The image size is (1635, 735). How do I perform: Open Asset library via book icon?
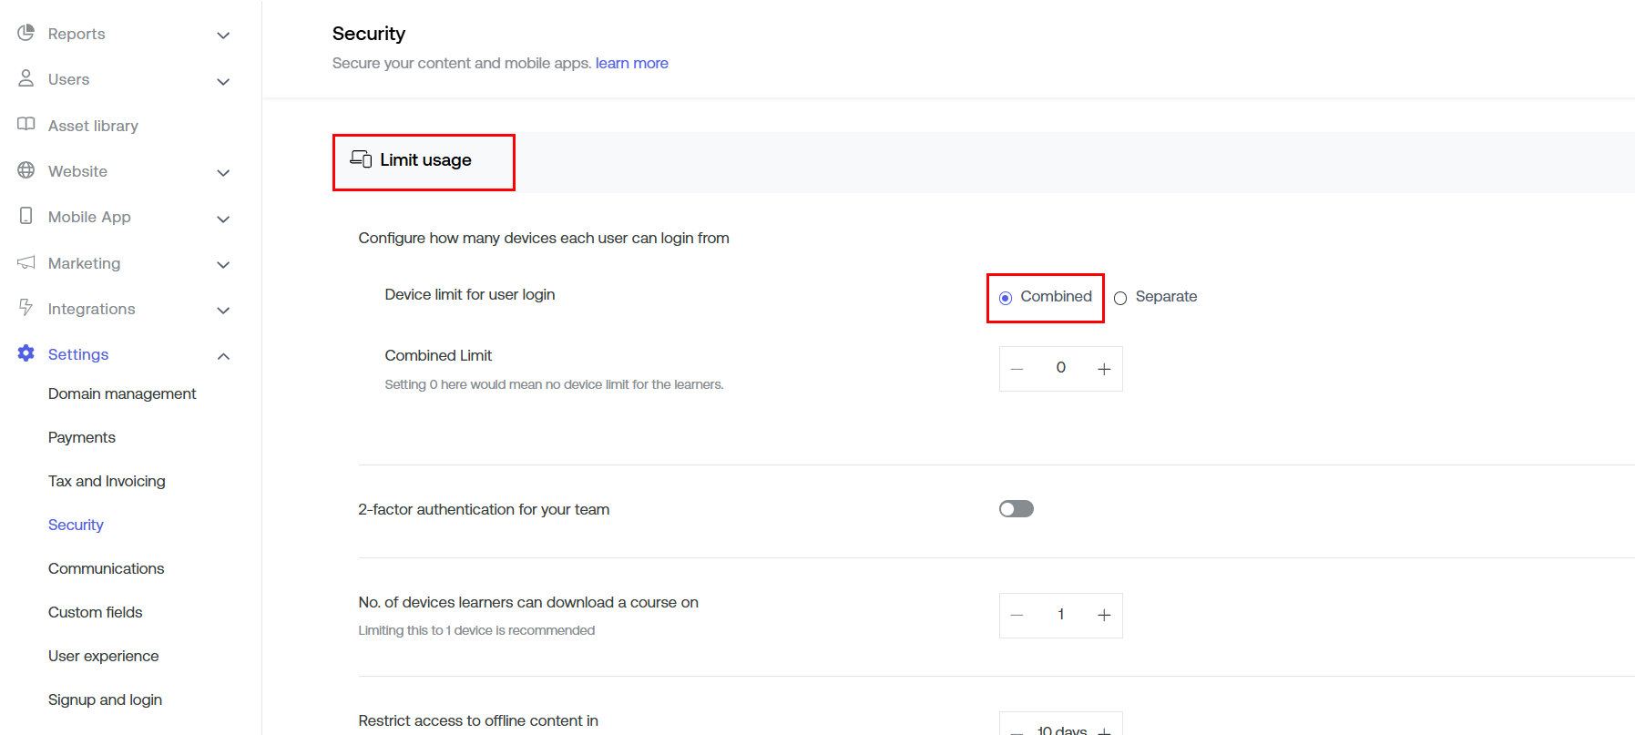pos(26,124)
